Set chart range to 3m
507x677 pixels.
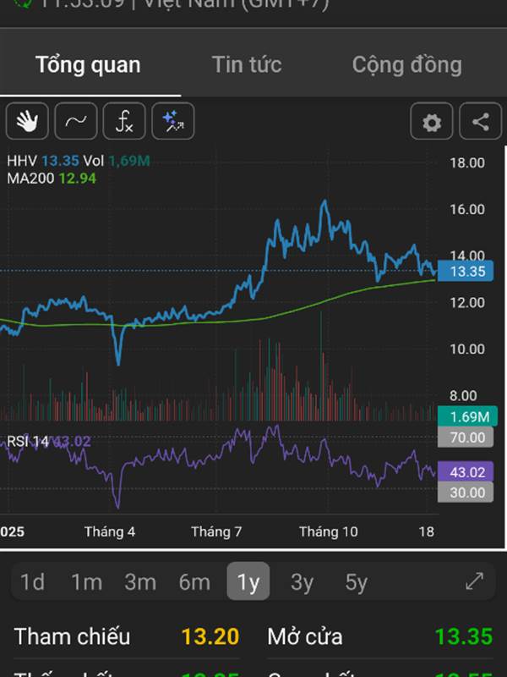coord(140,582)
